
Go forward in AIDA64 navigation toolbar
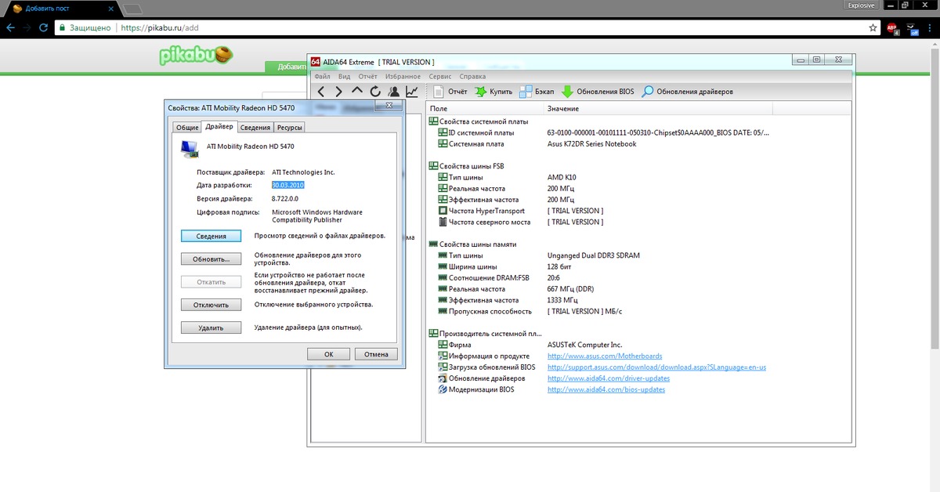tap(338, 92)
